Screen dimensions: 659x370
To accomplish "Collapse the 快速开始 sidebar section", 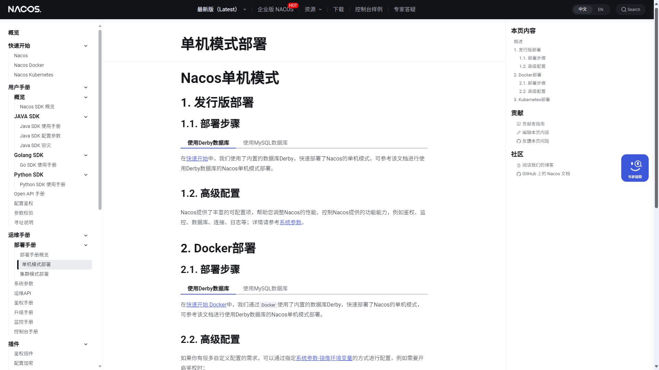I will point(86,46).
